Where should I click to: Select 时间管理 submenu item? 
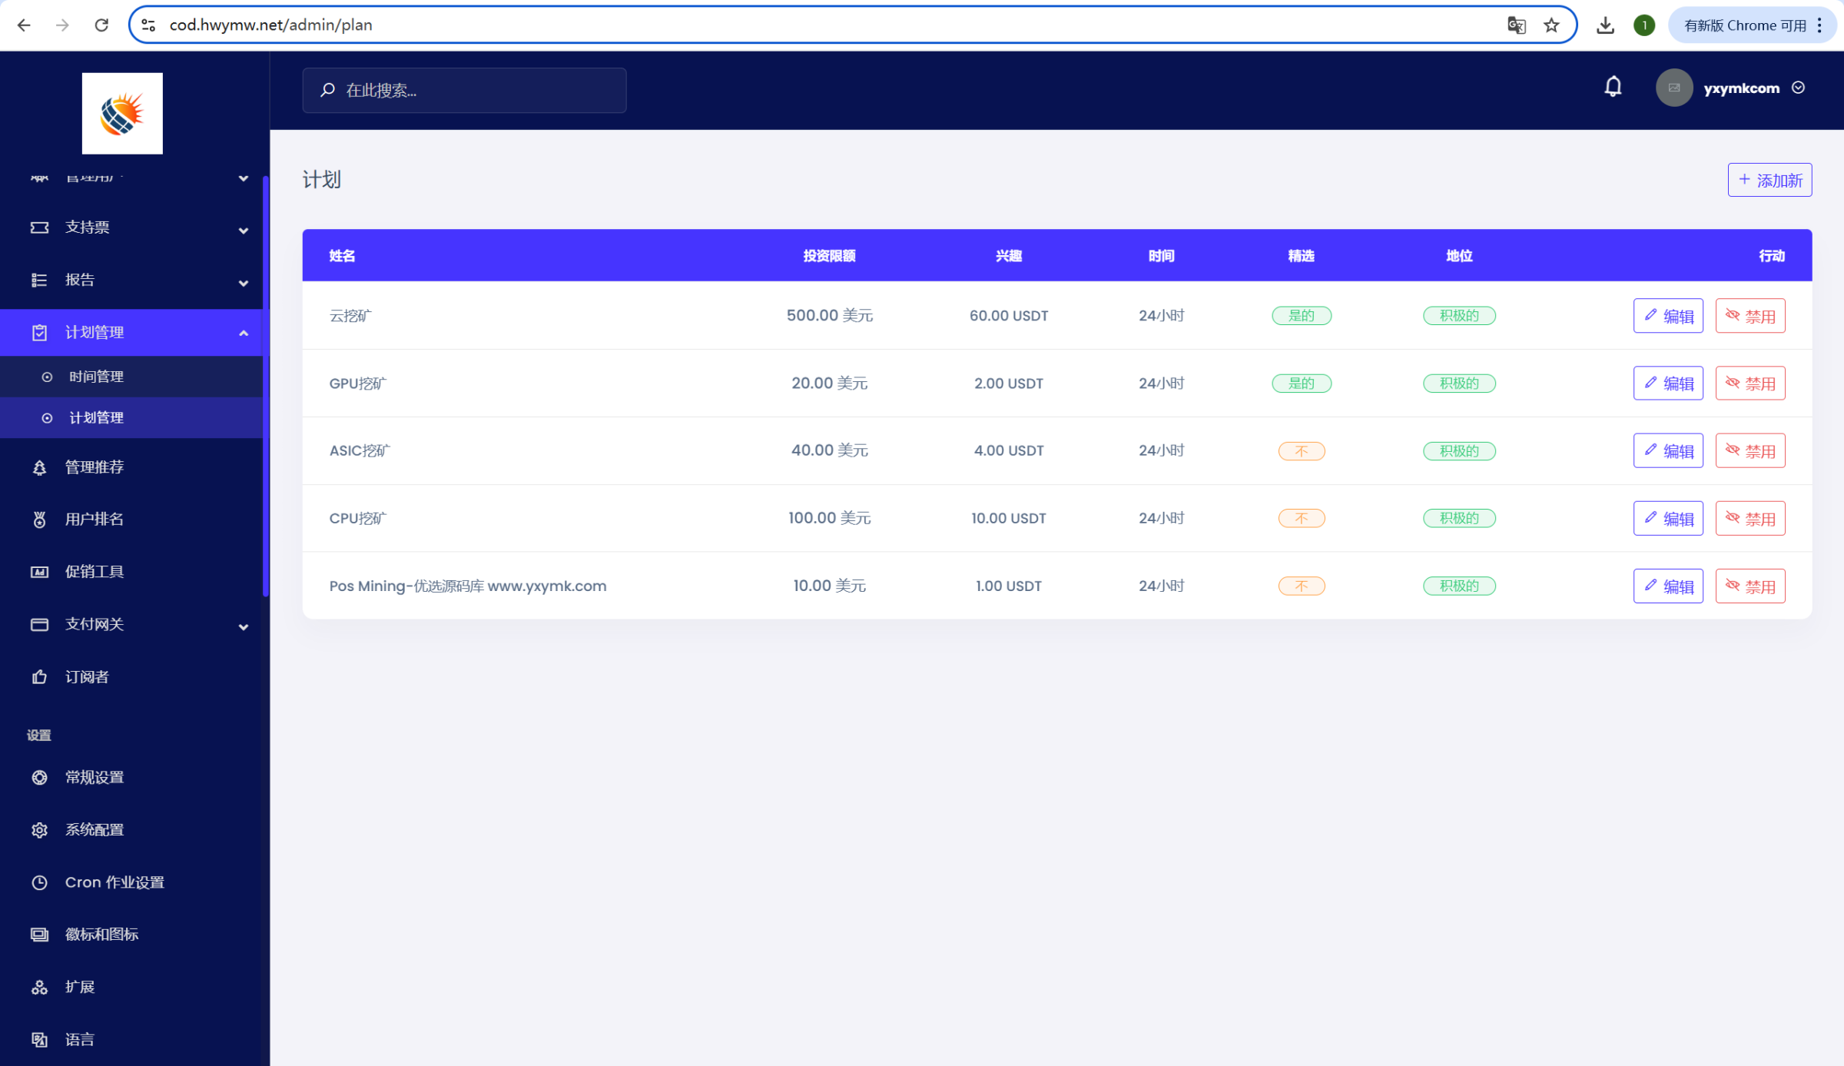(96, 377)
